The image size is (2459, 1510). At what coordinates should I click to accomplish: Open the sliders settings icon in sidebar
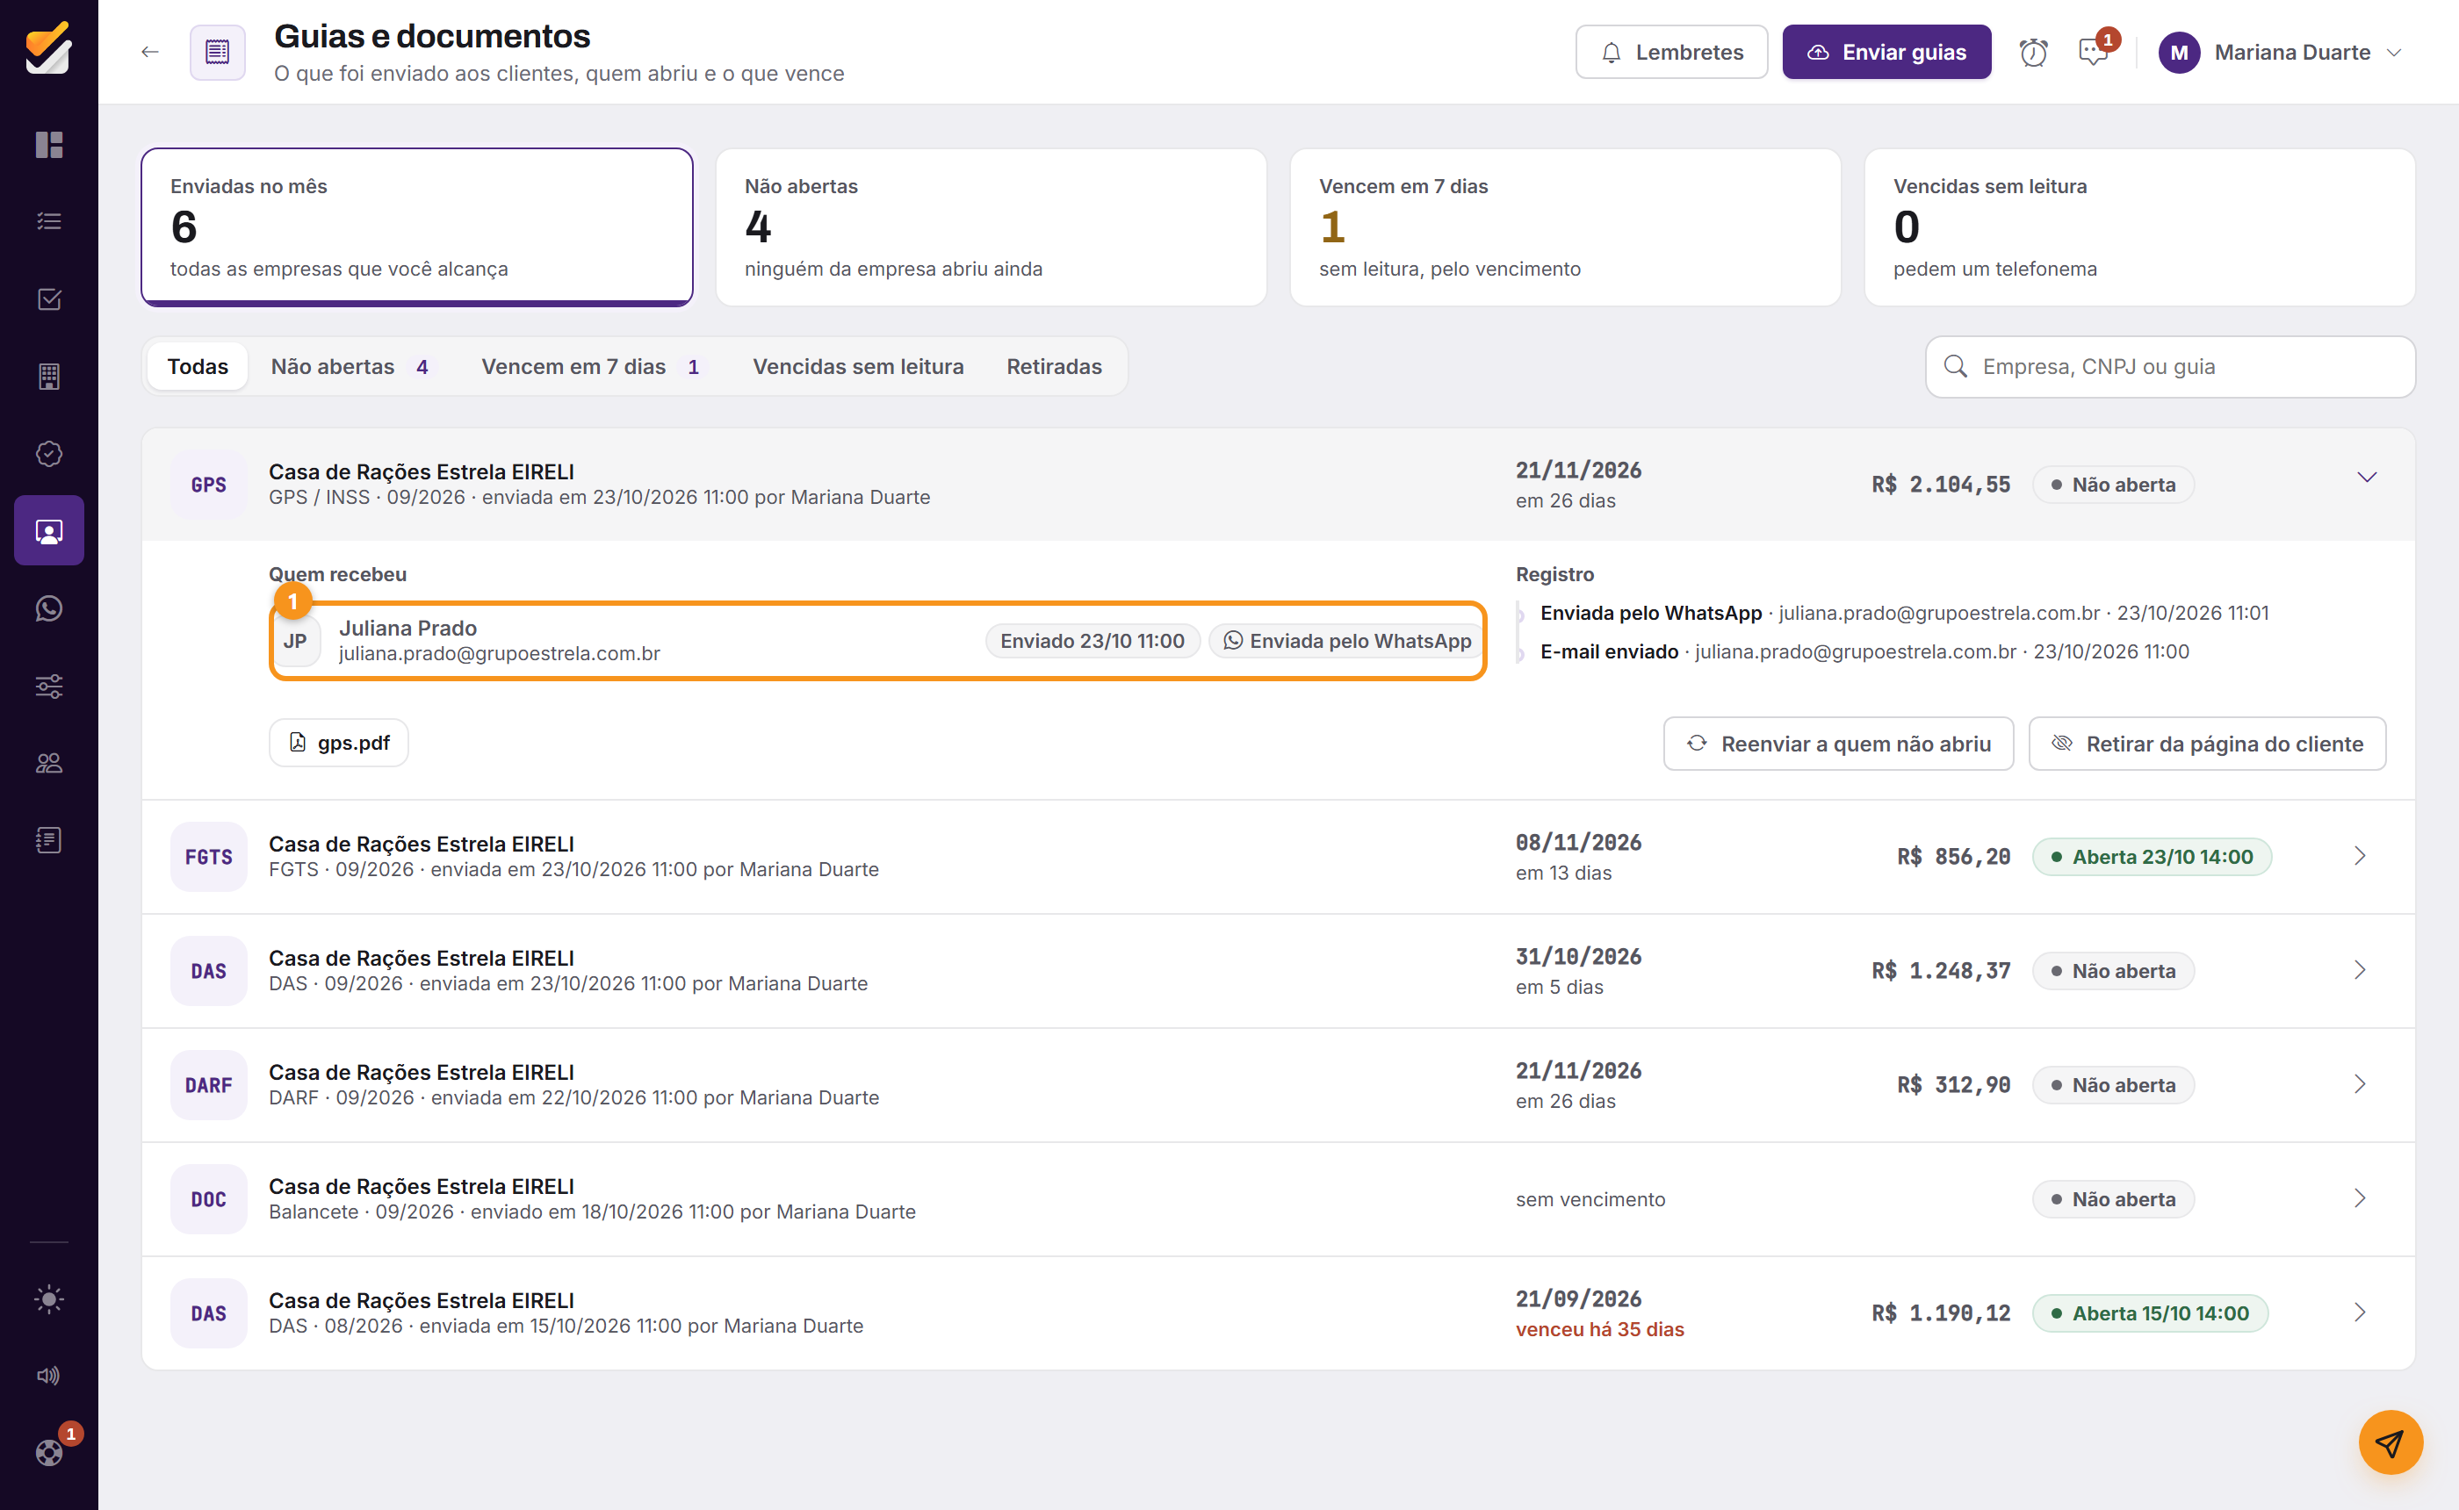click(49, 687)
